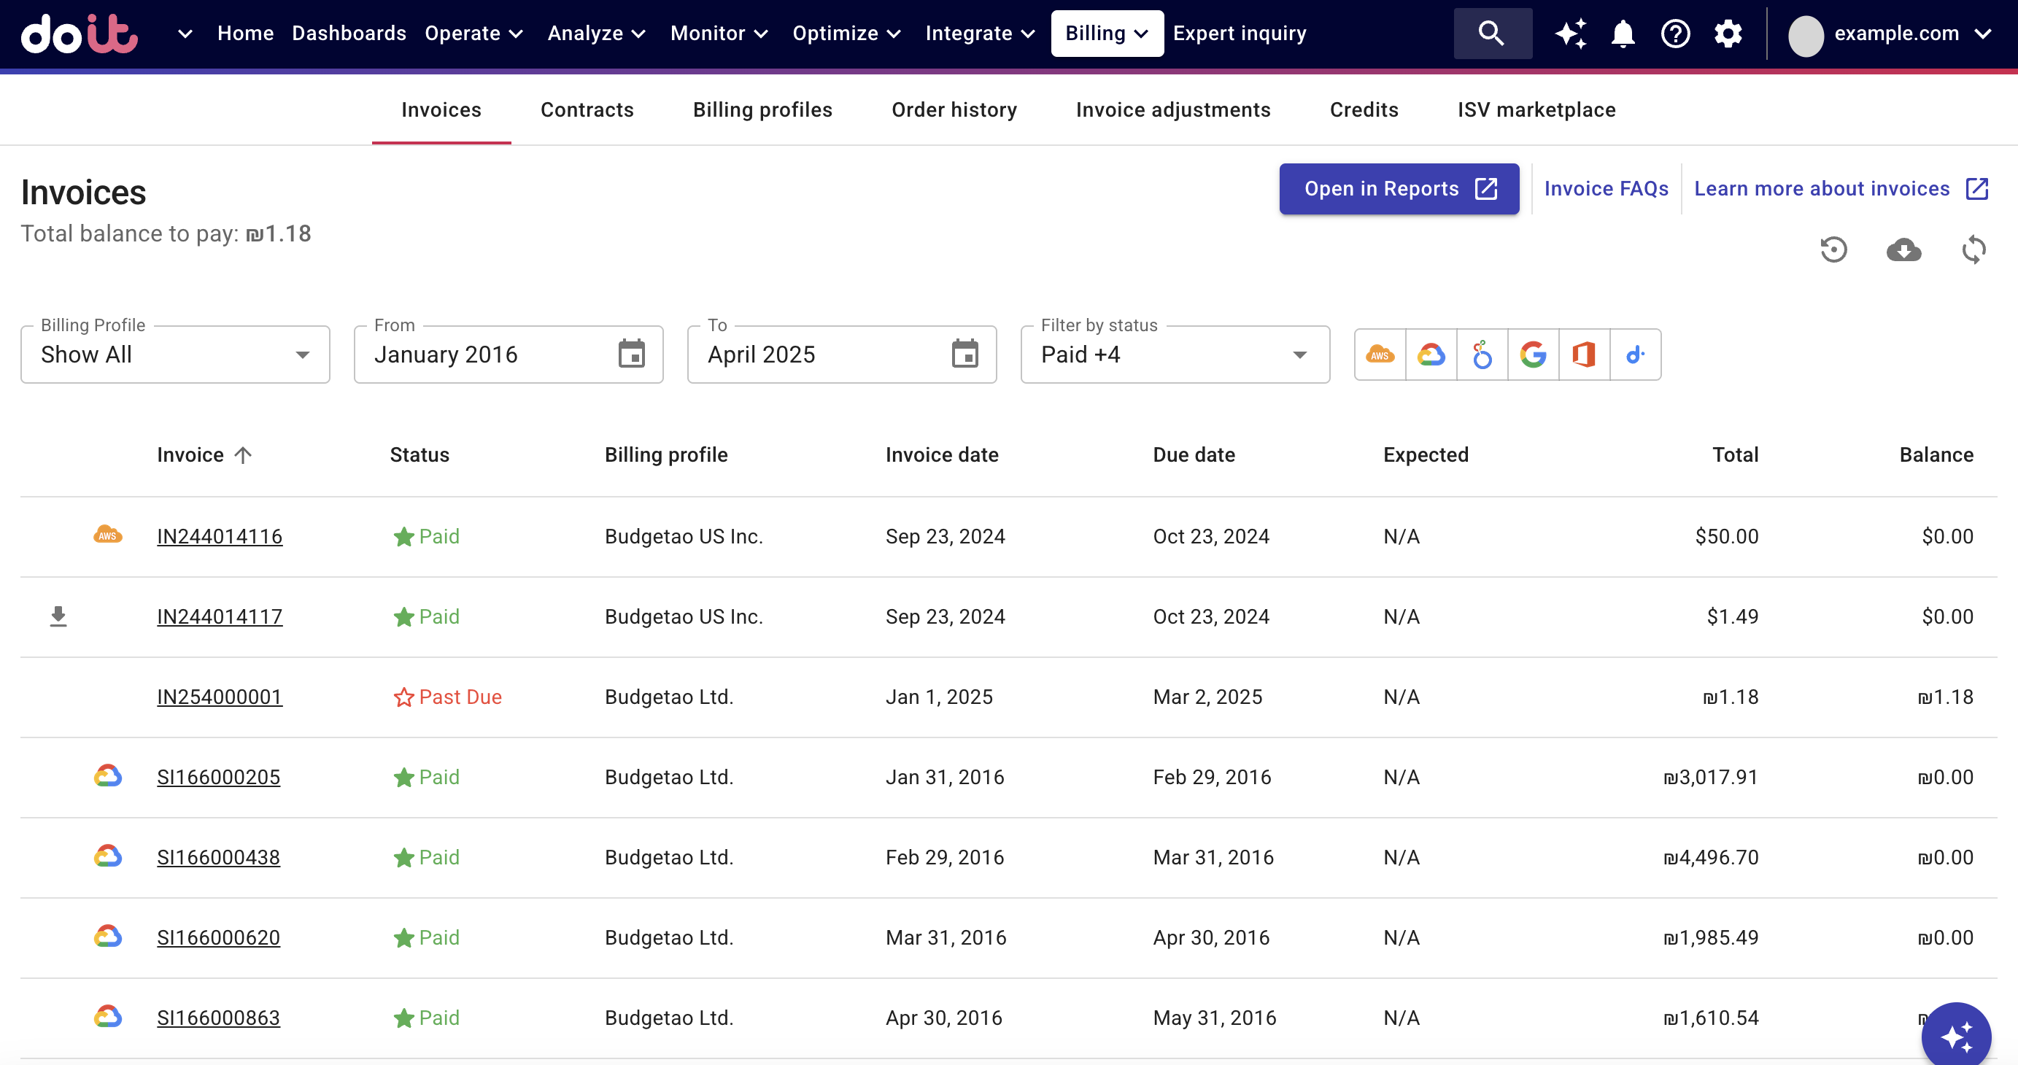2018x1065 pixels.
Task: Switch to the Order history tab
Action: tap(954, 109)
